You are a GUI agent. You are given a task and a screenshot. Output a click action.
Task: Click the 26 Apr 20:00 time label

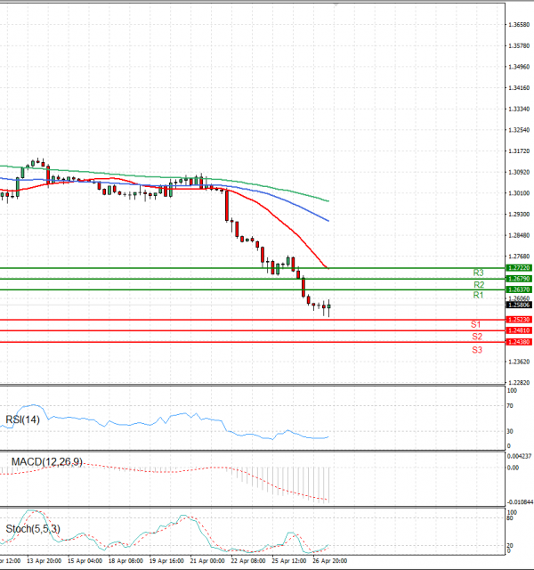click(330, 561)
